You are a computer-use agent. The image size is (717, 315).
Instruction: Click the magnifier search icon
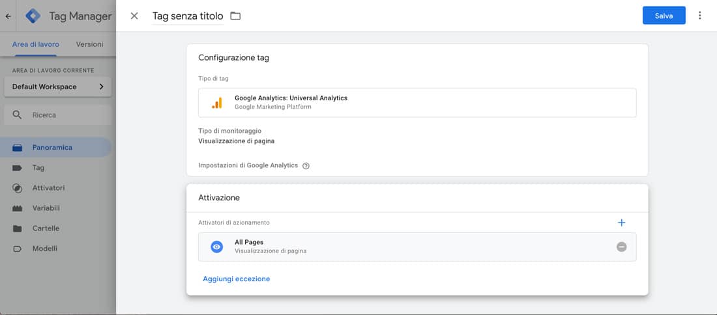[18, 115]
